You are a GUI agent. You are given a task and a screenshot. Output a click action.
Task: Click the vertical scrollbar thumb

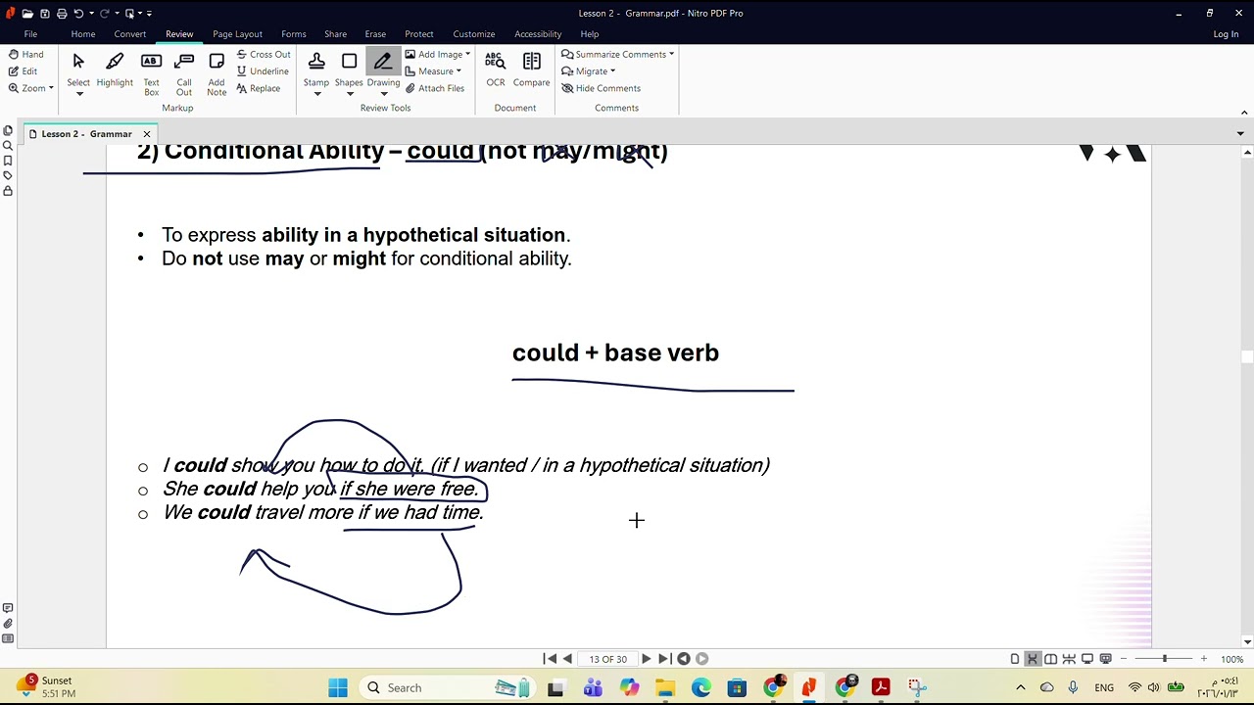click(1247, 357)
